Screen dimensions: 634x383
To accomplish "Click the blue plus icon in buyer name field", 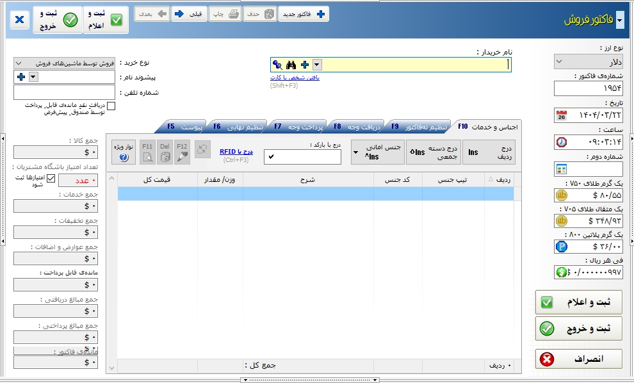I will [305, 65].
